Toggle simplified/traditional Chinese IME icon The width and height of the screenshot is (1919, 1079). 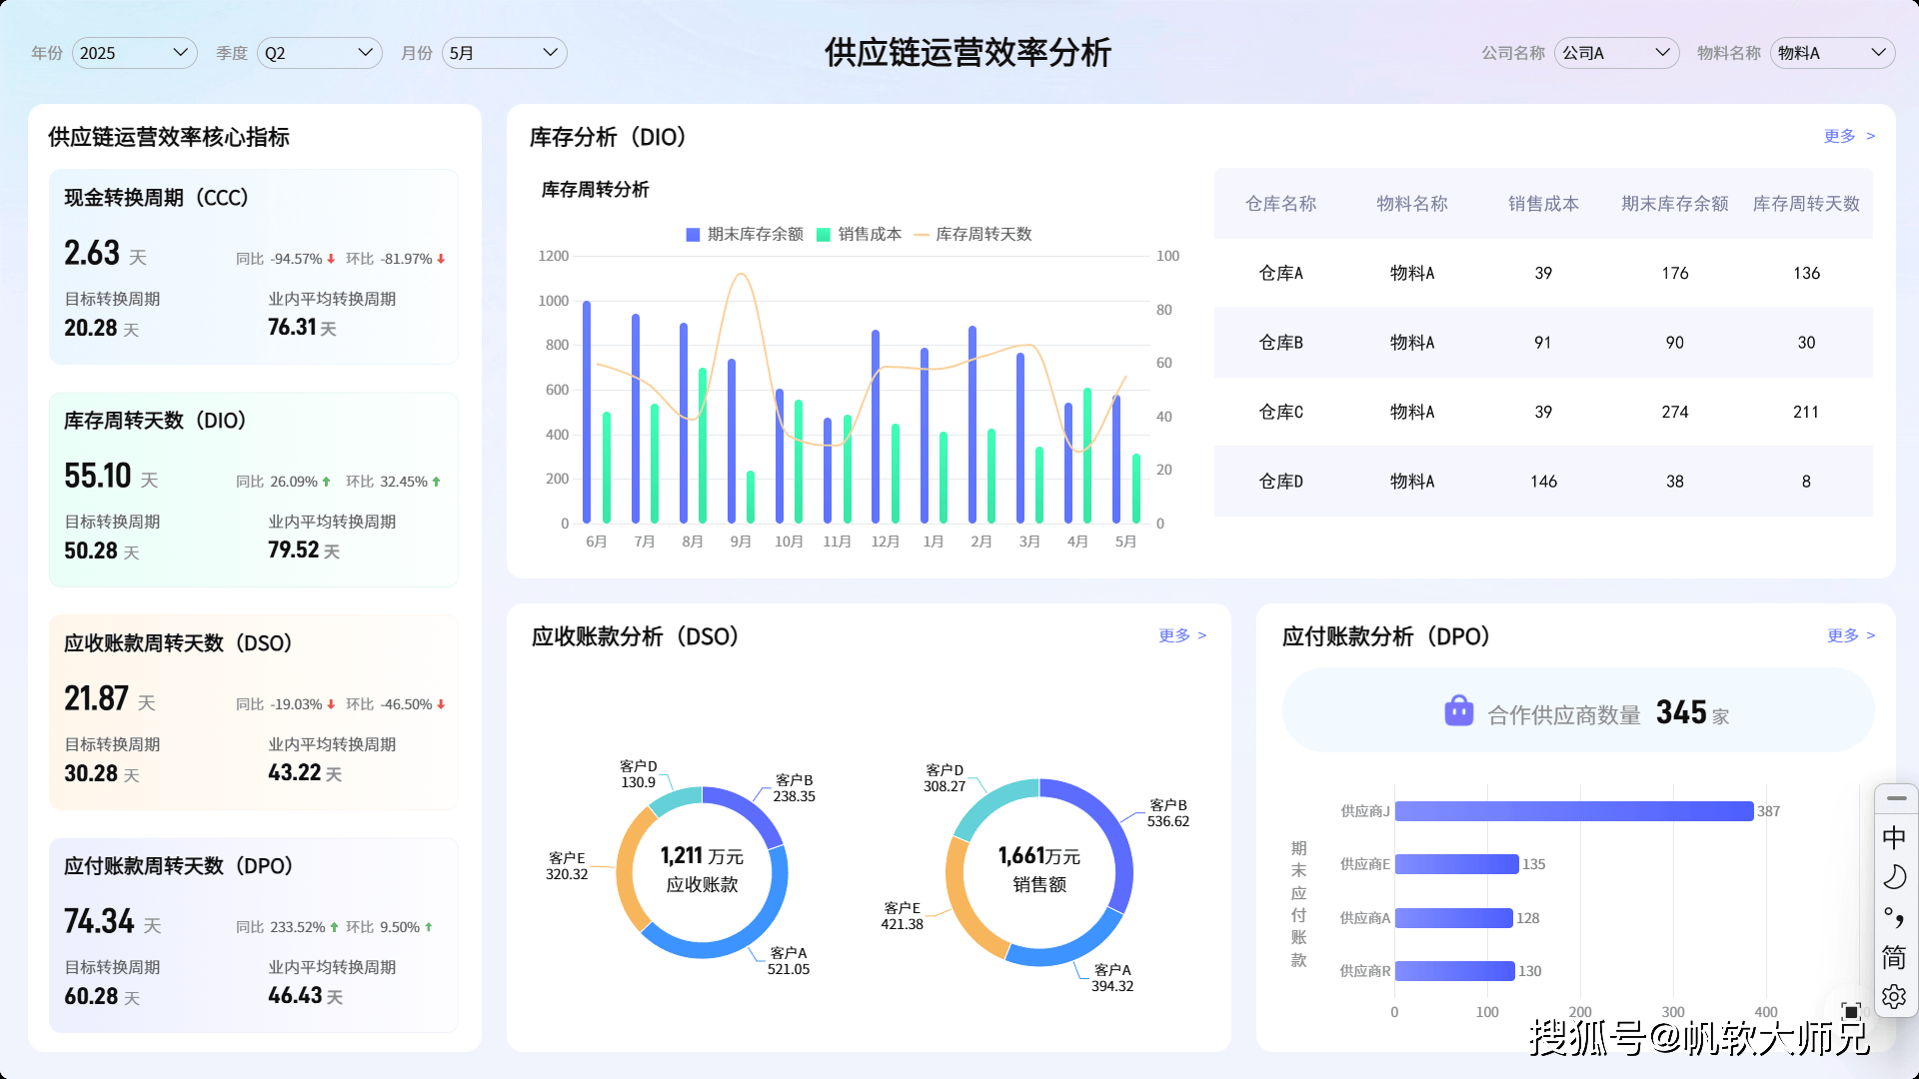click(x=1894, y=957)
